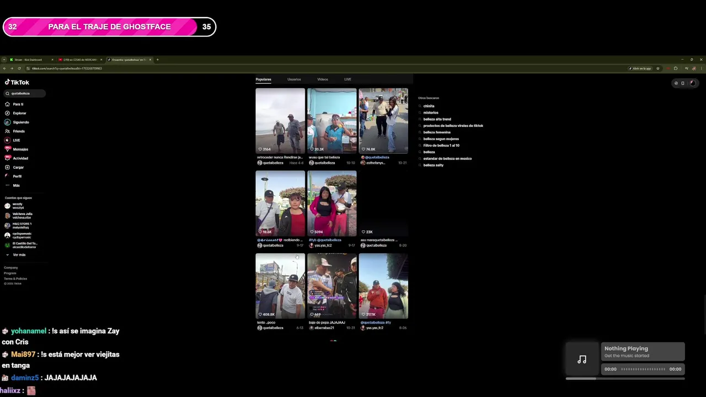
Task: Open the Perfil sidebar entry
Action: point(13,176)
